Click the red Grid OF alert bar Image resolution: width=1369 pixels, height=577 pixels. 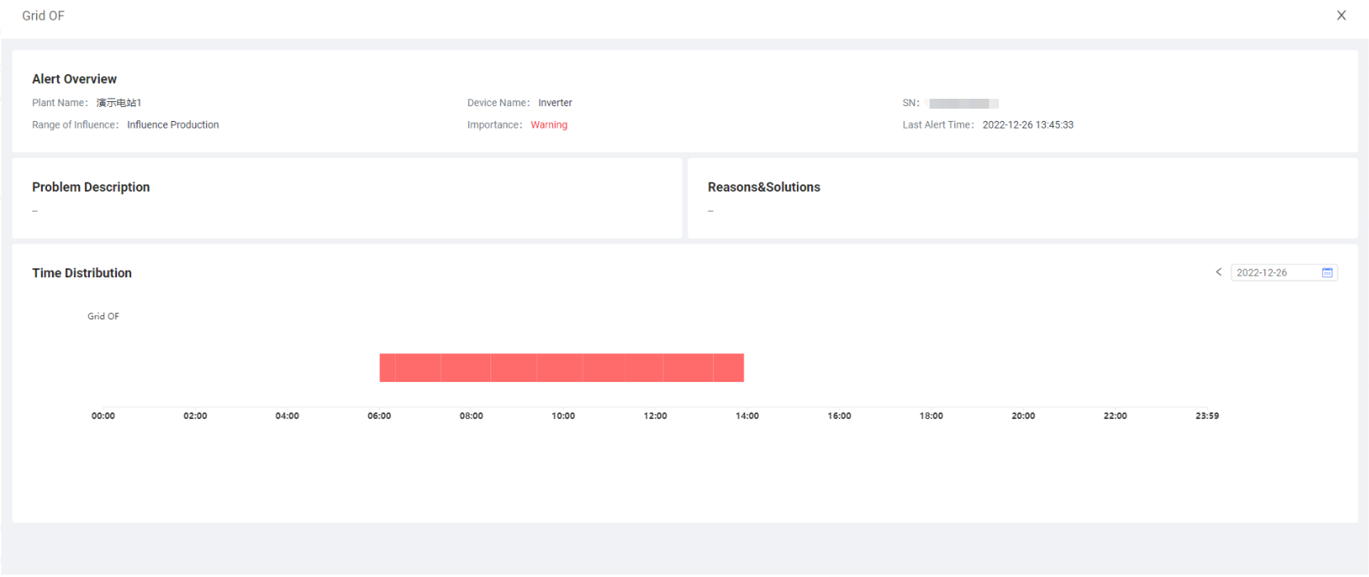coord(561,368)
